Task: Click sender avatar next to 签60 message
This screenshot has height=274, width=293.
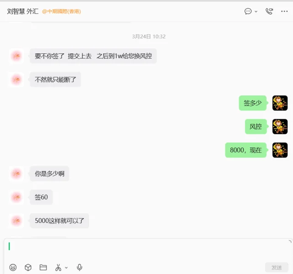Action: coord(16,197)
